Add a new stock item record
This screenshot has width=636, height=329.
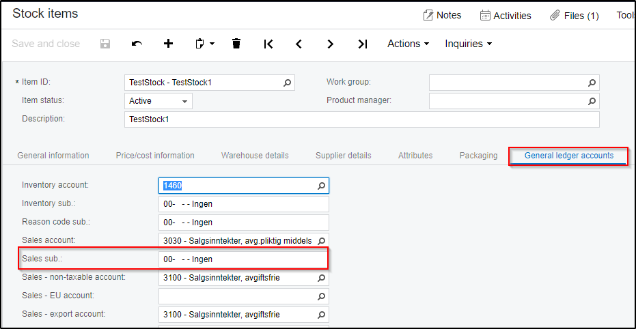click(169, 44)
